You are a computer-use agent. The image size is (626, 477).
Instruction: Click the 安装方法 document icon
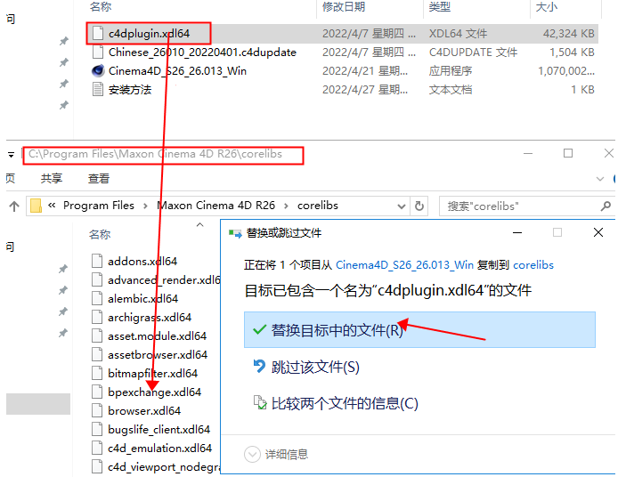[x=97, y=89]
